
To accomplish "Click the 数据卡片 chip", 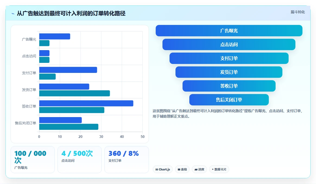I will tap(219, 169).
